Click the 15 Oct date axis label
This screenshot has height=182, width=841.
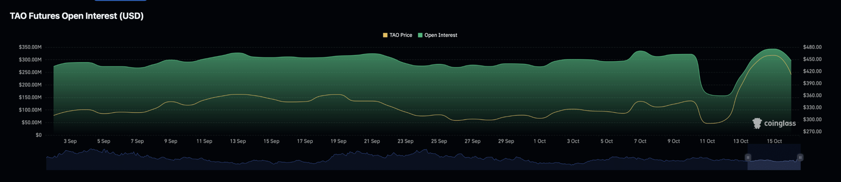click(774, 141)
